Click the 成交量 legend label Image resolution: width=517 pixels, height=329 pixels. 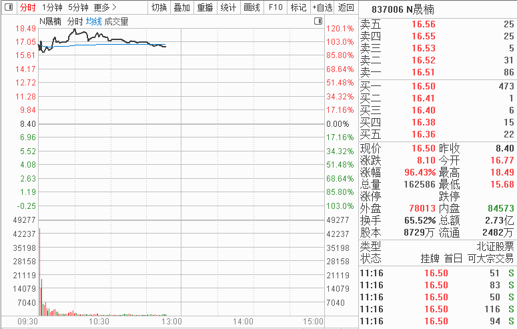(x=116, y=22)
